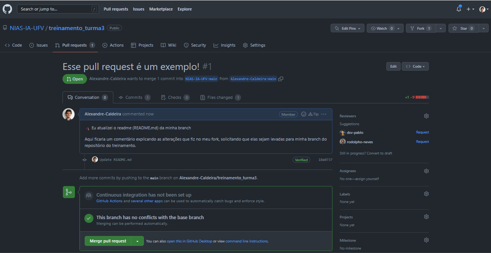Open the user avatar menu
491x253 pixels.
[x=484, y=9]
